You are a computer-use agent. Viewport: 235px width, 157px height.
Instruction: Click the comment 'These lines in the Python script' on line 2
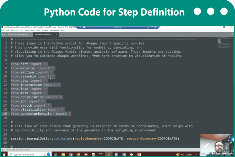point(46,43)
